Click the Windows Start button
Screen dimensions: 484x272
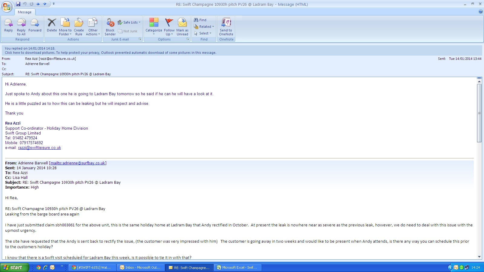14,267
